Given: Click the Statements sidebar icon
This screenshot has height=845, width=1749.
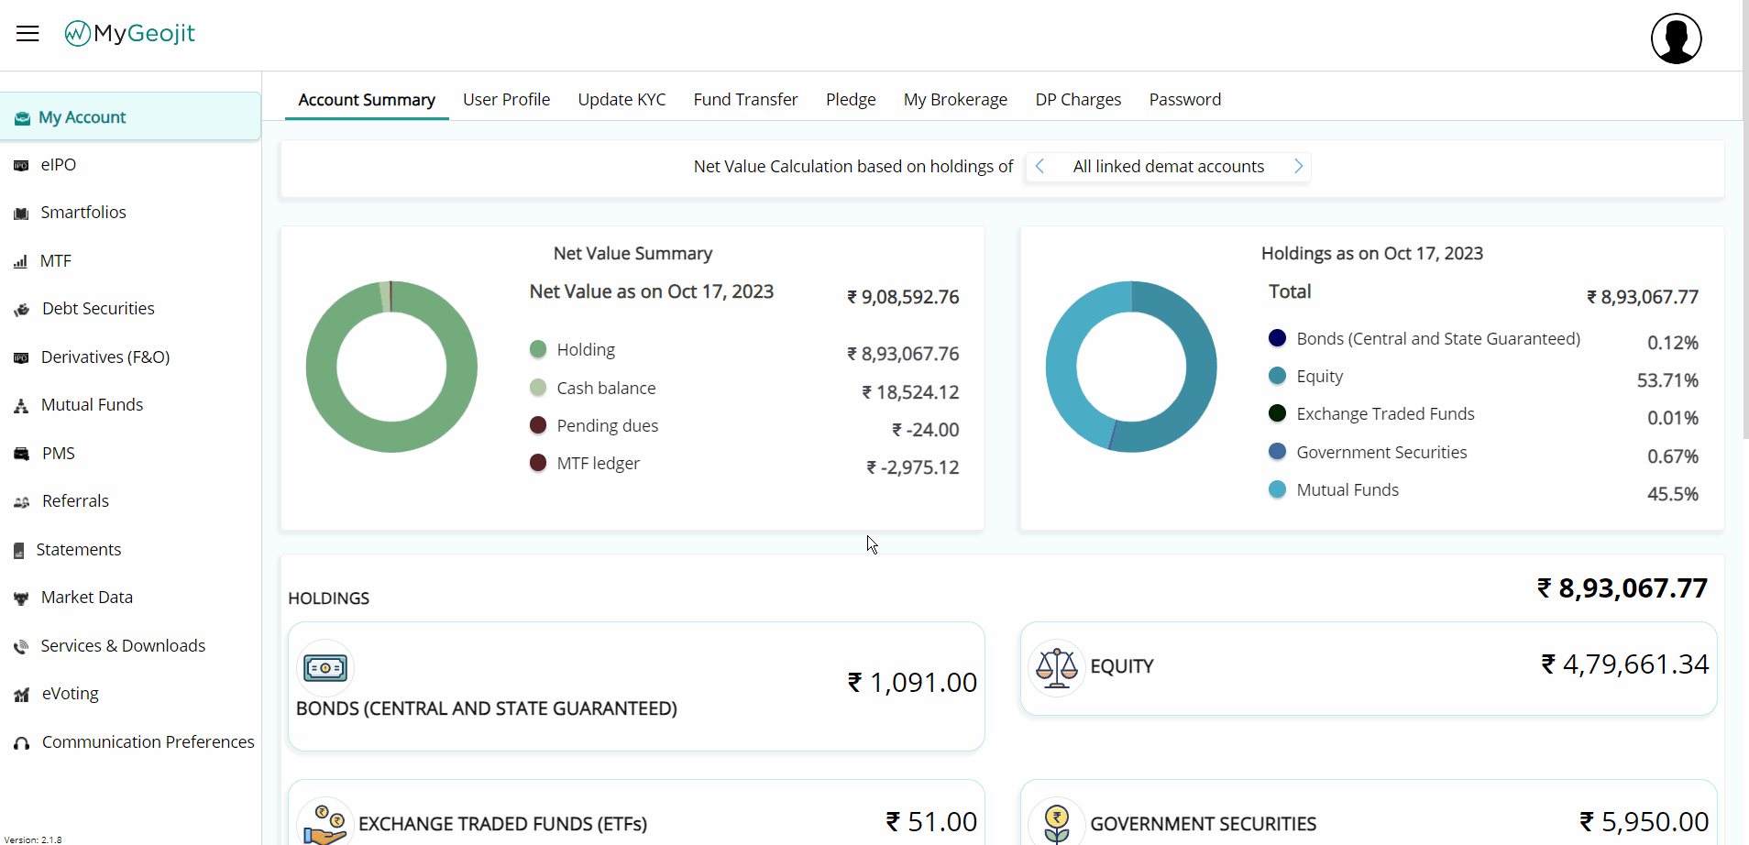Looking at the screenshot, I should [18, 551].
